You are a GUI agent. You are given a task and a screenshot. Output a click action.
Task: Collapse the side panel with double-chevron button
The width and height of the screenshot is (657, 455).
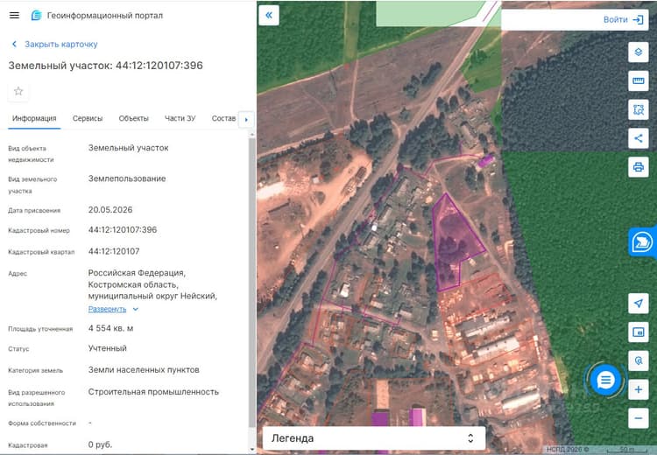269,16
